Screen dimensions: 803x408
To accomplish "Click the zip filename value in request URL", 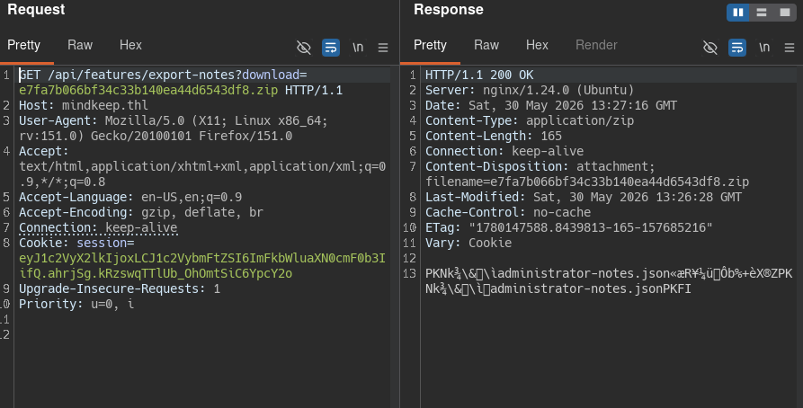I will tap(148, 90).
